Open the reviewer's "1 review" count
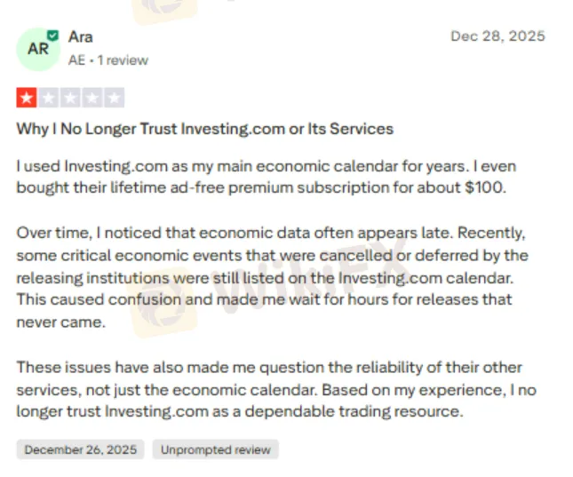 pos(123,60)
